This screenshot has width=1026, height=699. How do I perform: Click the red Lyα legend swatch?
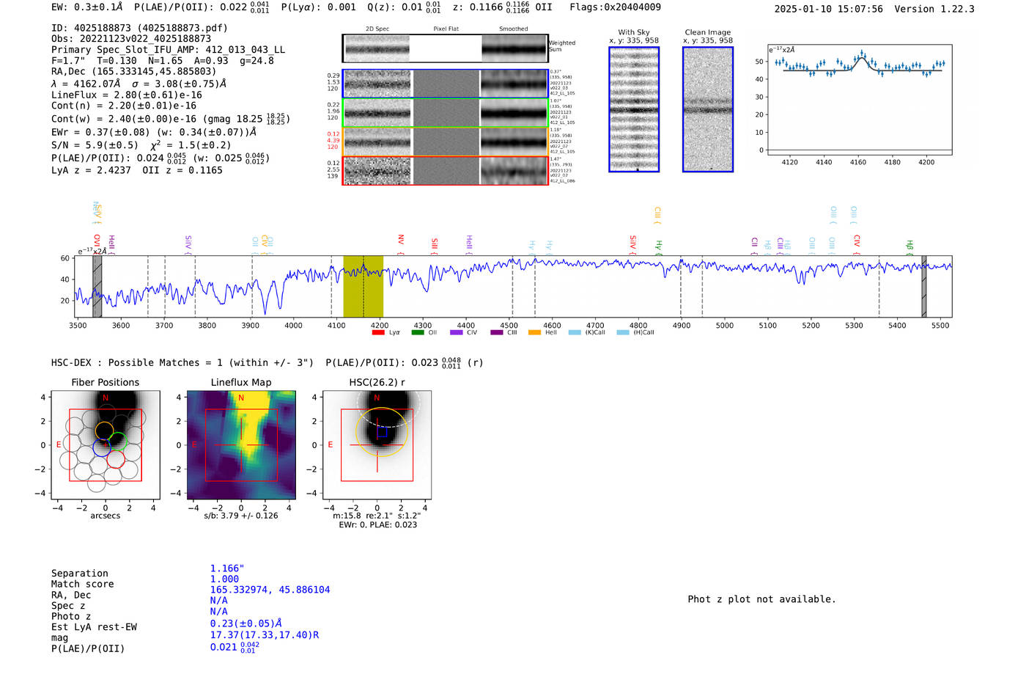click(x=378, y=332)
